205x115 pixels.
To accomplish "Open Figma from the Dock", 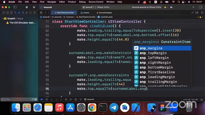I will [162, 108].
